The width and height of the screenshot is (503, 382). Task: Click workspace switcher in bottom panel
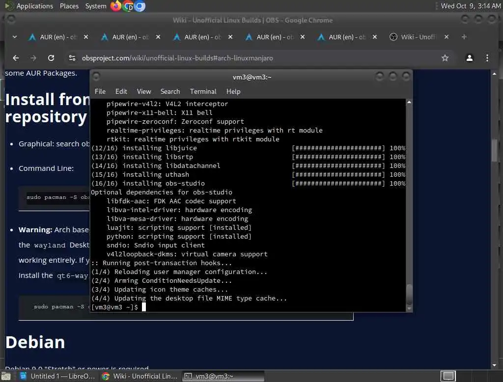(x=448, y=376)
